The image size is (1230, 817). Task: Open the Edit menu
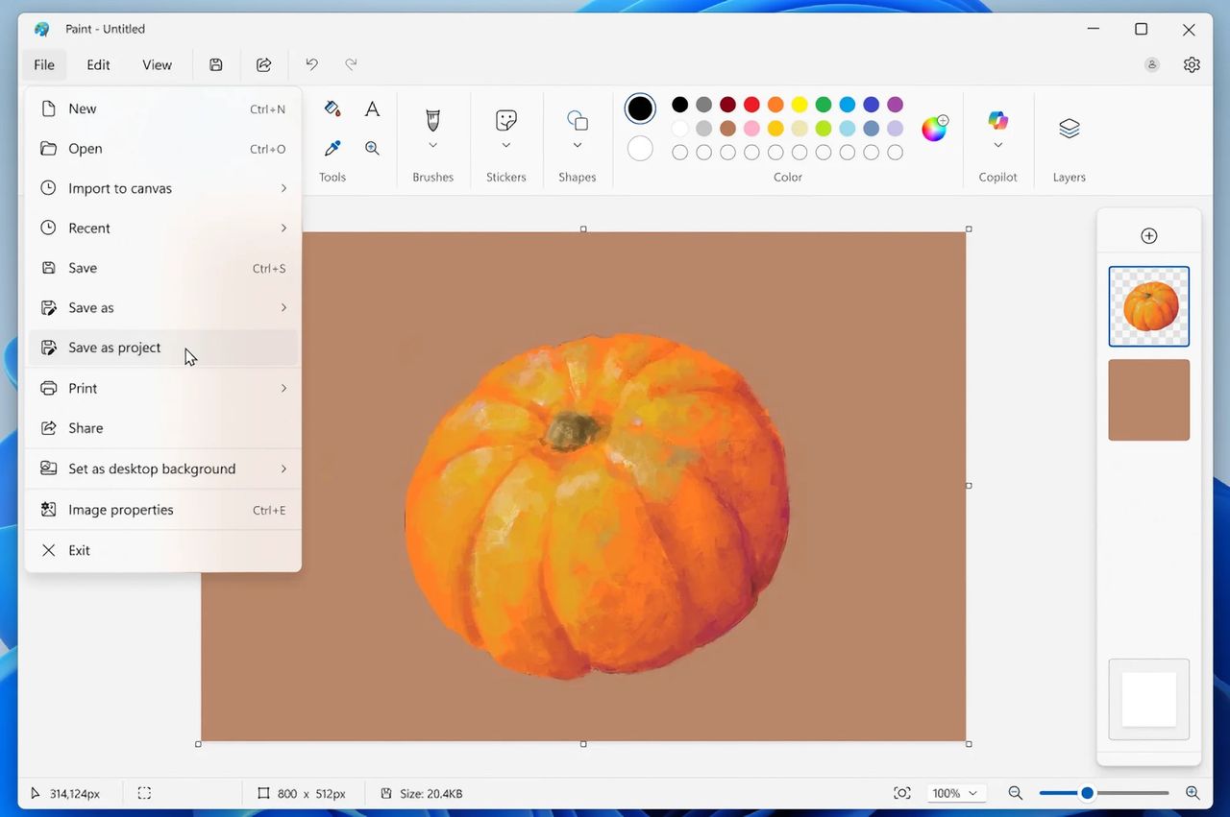[x=97, y=64]
